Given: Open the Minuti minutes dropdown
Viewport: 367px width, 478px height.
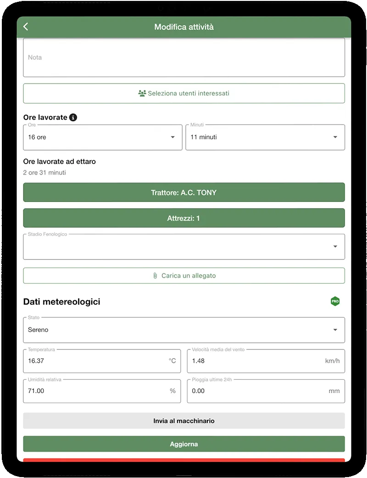Looking at the screenshot, I should click(265, 137).
